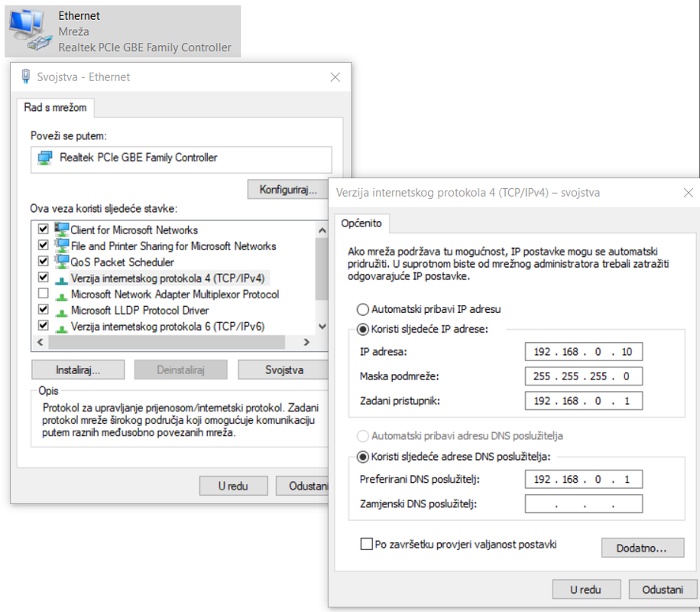Uncheck Client for Microsoft Networks
The width and height of the screenshot is (700, 612).
pos(44,229)
